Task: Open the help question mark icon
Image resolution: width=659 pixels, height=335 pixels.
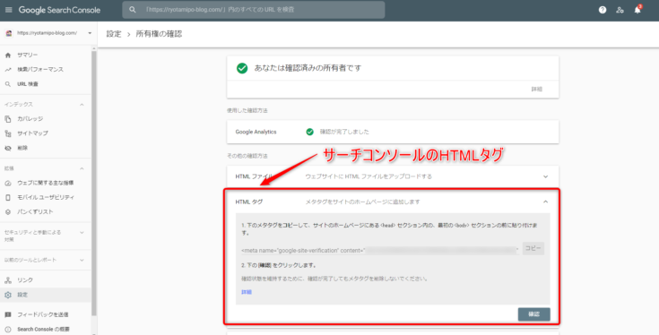Action: [x=603, y=10]
